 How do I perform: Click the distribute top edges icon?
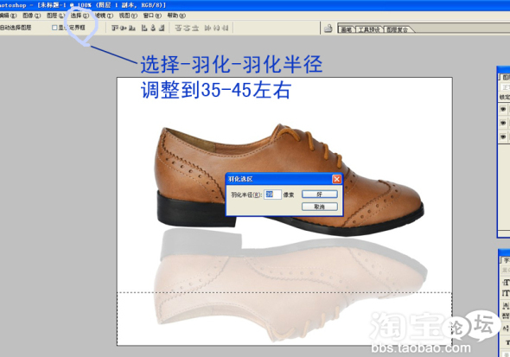[178, 28]
